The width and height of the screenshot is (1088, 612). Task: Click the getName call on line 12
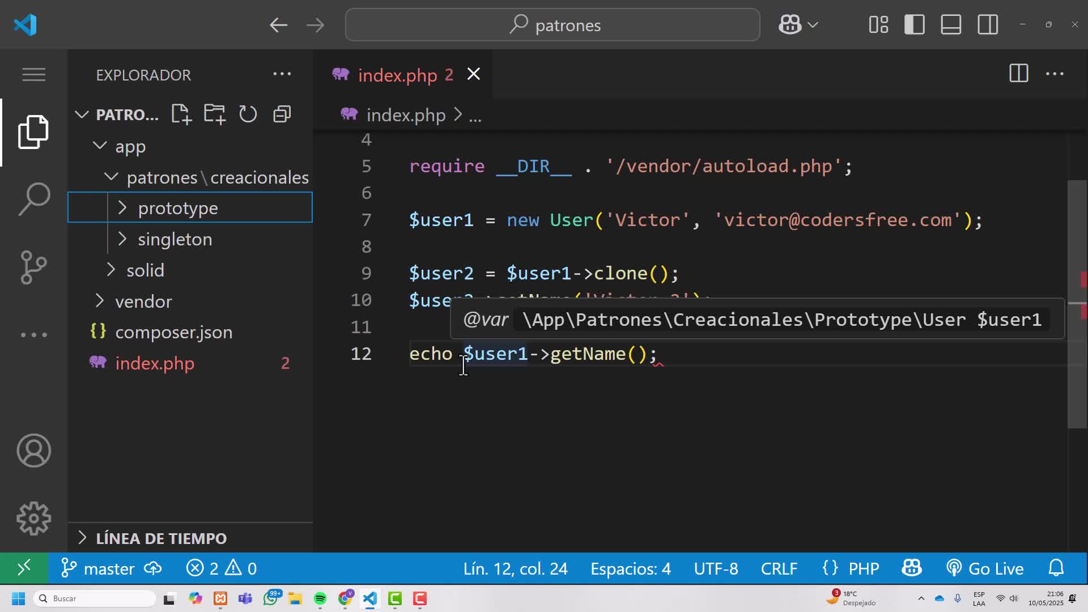[588, 354]
